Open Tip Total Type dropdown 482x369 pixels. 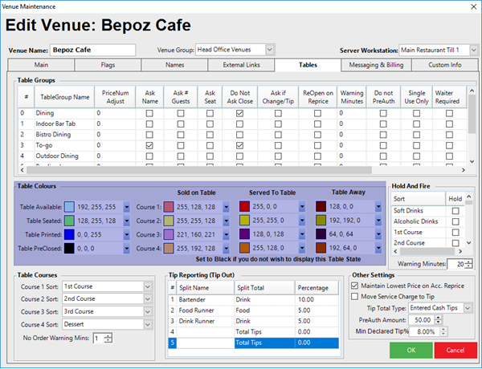468,308
